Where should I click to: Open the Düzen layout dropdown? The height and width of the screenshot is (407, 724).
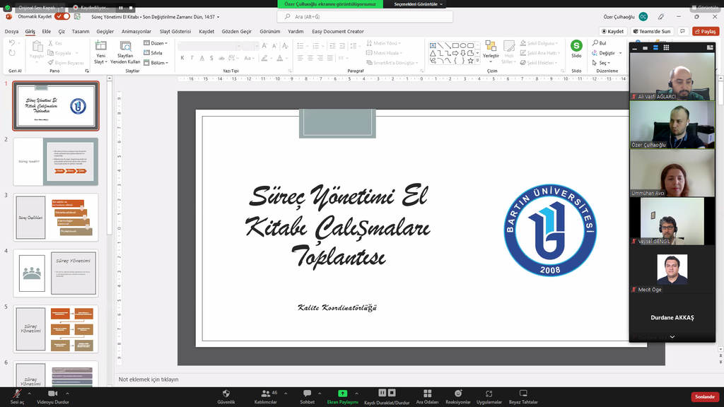tap(156, 43)
